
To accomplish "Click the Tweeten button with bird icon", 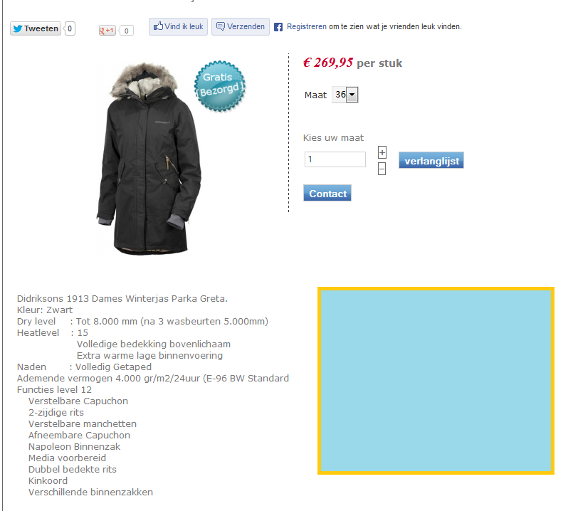I will click(x=36, y=28).
